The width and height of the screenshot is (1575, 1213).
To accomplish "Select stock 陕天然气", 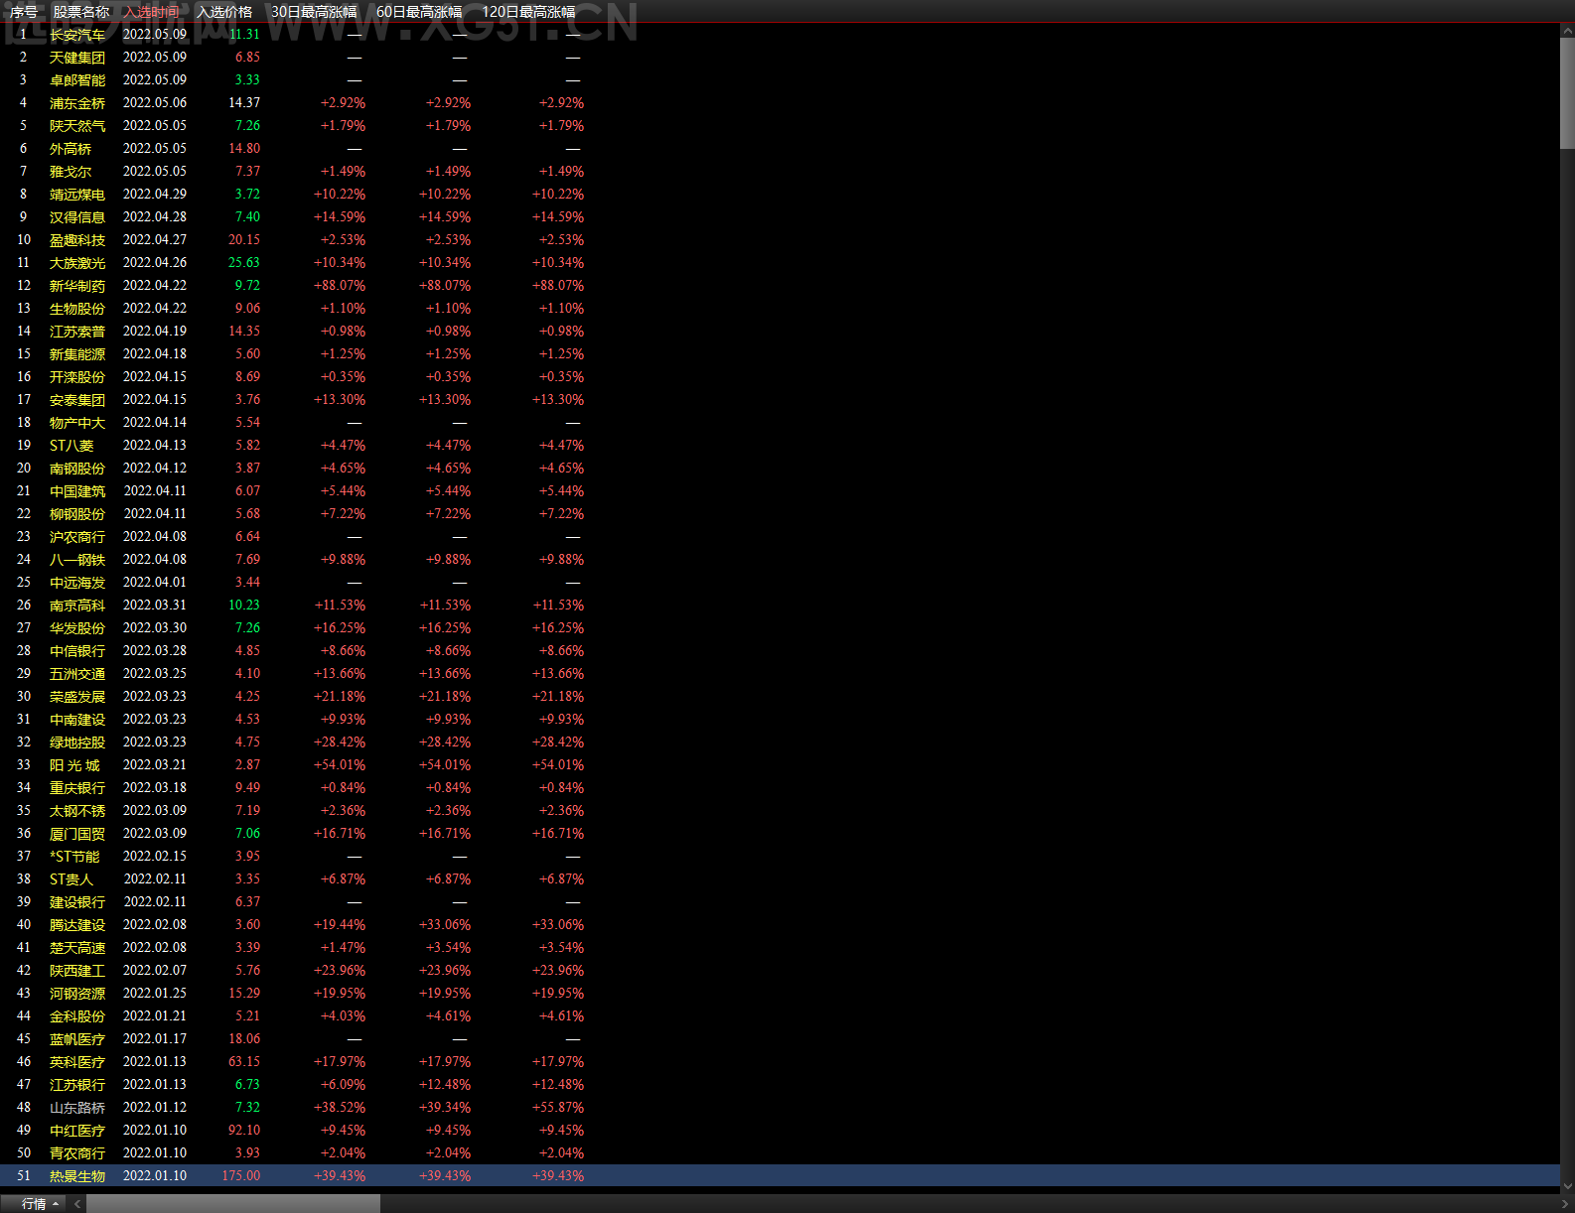I will pyautogui.click(x=77, y=126).
